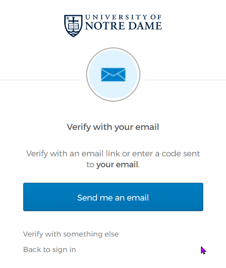This screenshot has width=226, height=268.
Task: Click the light blue circle behind the envelope
Action: pos(113,75)
